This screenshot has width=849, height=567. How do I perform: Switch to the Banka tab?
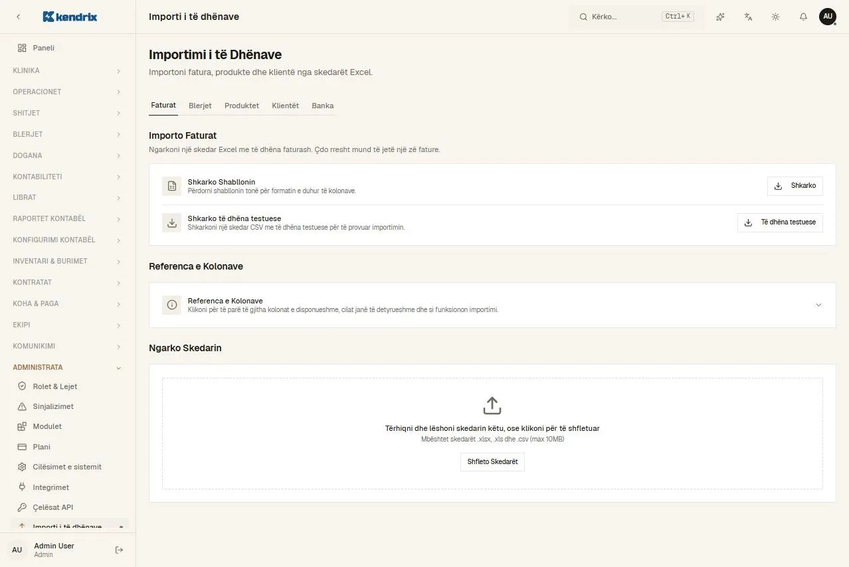tap(323, 106)
